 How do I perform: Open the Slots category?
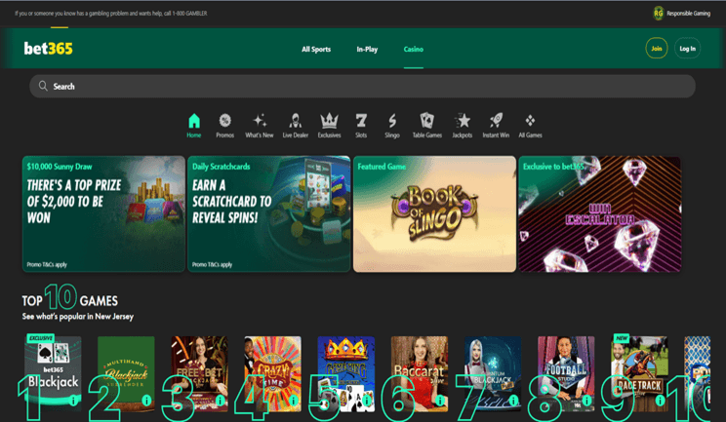coord(361,126)
